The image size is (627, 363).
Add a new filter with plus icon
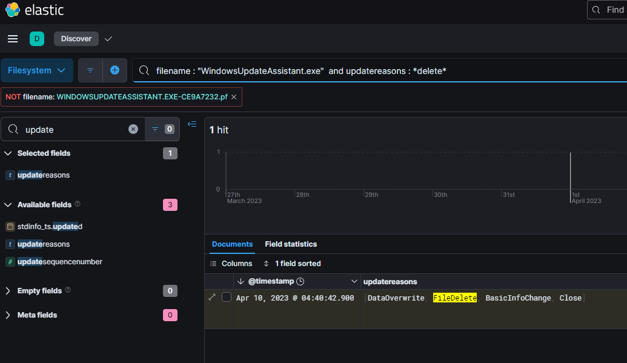(114, 70)
